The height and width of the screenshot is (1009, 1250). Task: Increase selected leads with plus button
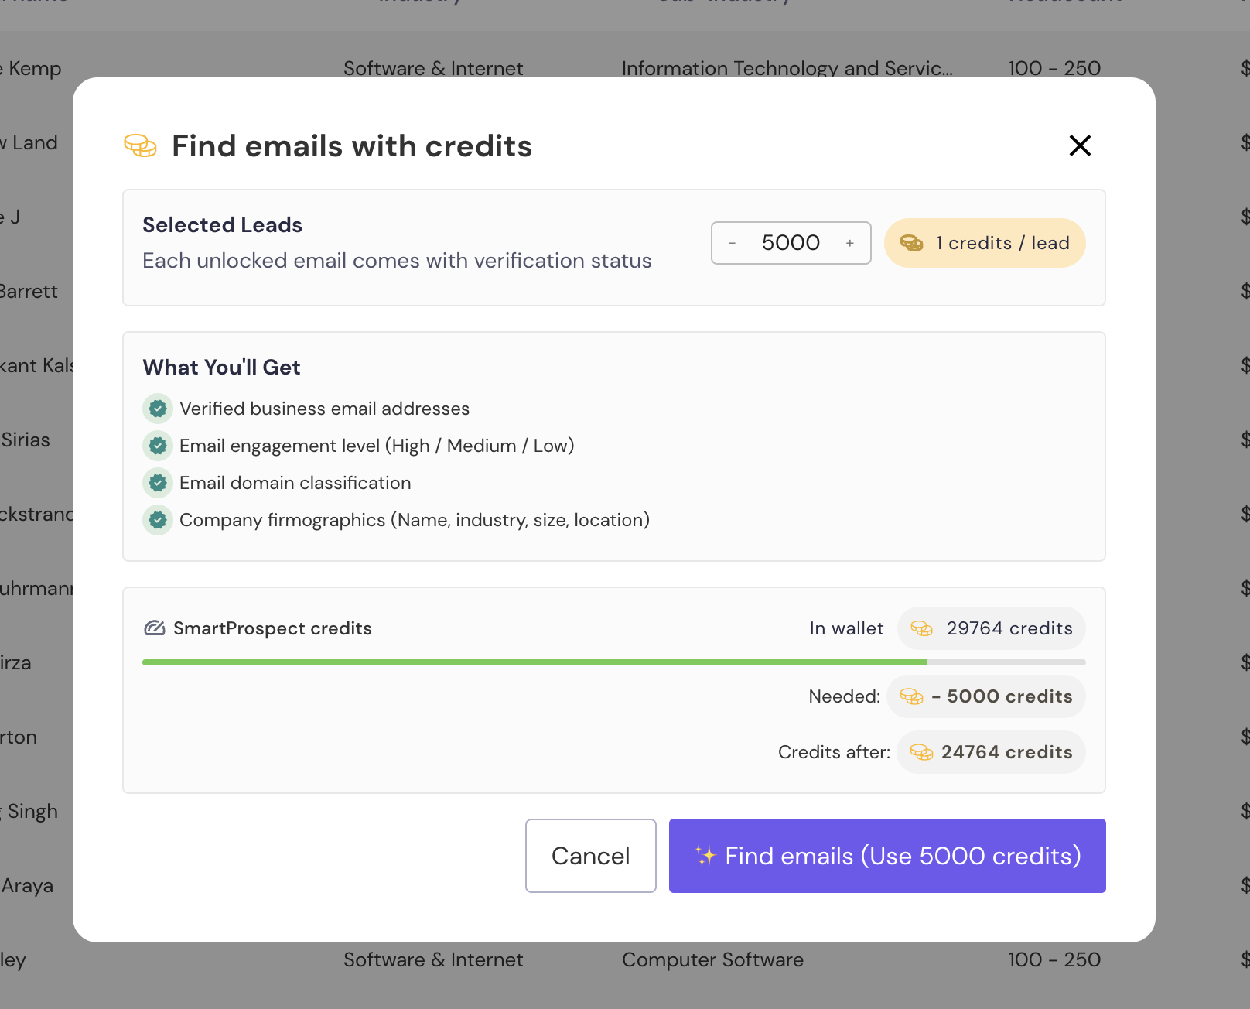pos(850,243)
